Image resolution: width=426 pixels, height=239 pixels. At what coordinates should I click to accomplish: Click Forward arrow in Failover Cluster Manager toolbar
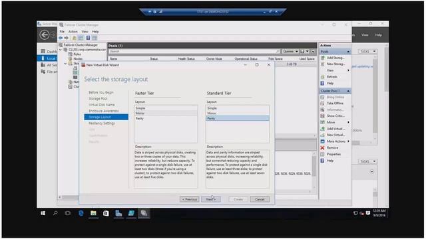pos(67,38)
